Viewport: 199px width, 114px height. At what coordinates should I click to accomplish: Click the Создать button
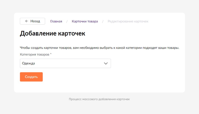click(x=31, y=77)
